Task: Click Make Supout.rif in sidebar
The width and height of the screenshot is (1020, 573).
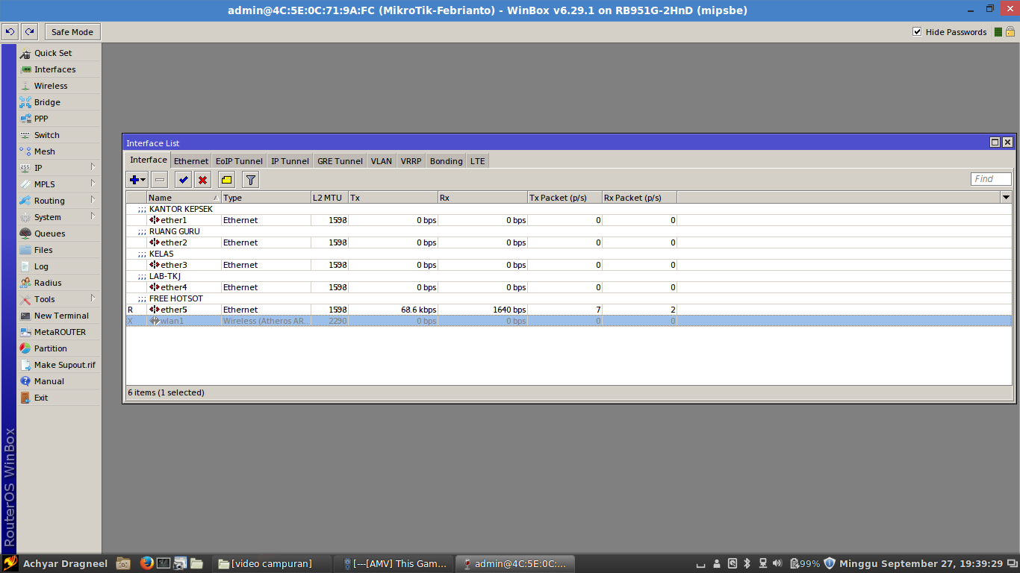Action: click(58, 365)
